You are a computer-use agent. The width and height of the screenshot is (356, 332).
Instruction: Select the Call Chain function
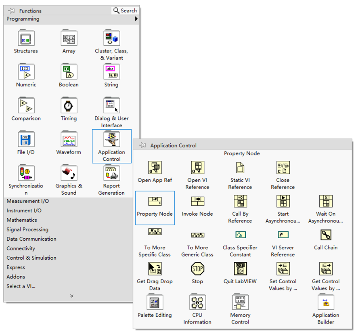[326, 235]
